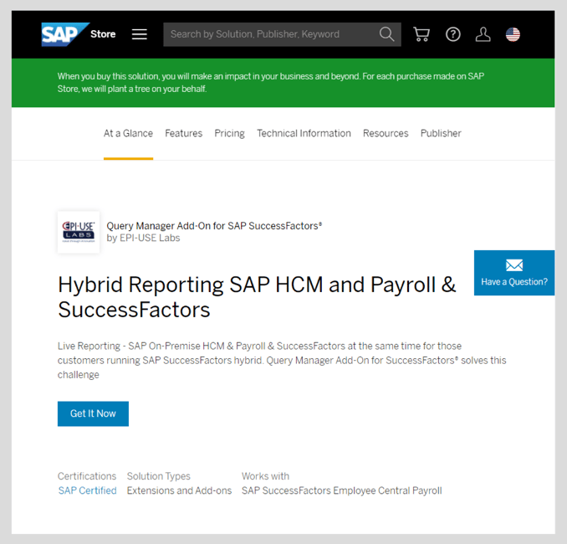This screenshot has height=544, width=567.
Task: Switch to the Features tab
Action: pyautogui.click(x=184, y=133)
